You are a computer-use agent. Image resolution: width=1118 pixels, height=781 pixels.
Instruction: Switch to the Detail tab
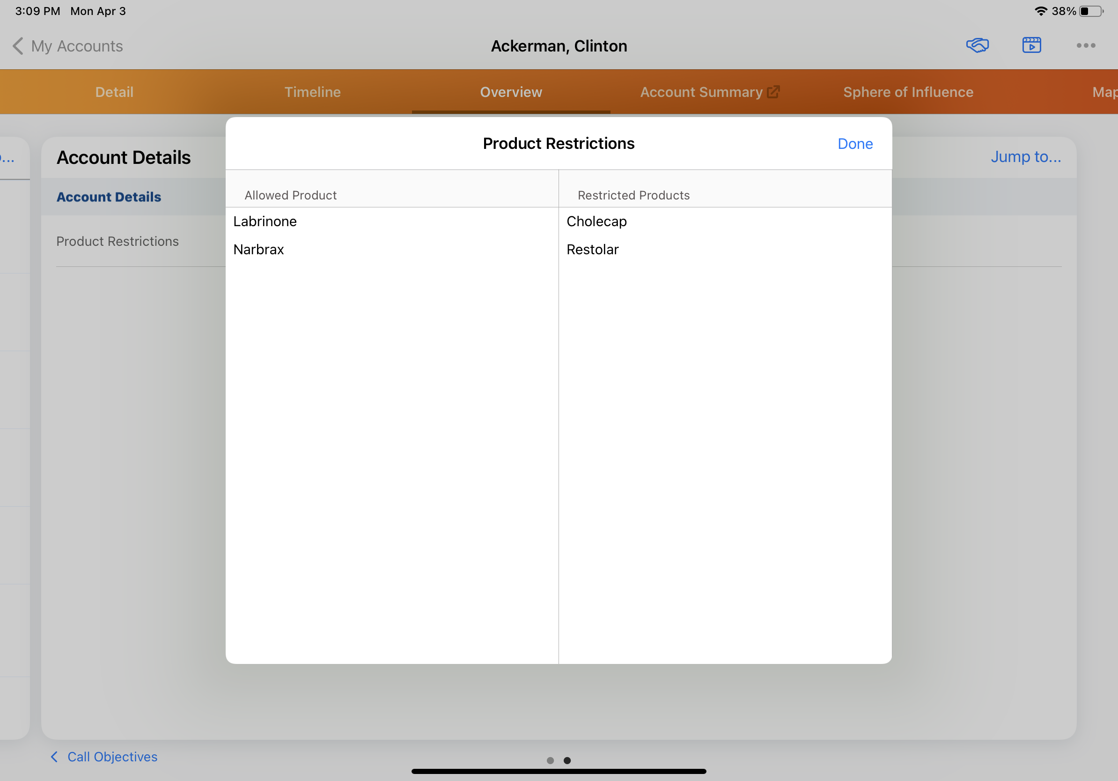(114, 92)
